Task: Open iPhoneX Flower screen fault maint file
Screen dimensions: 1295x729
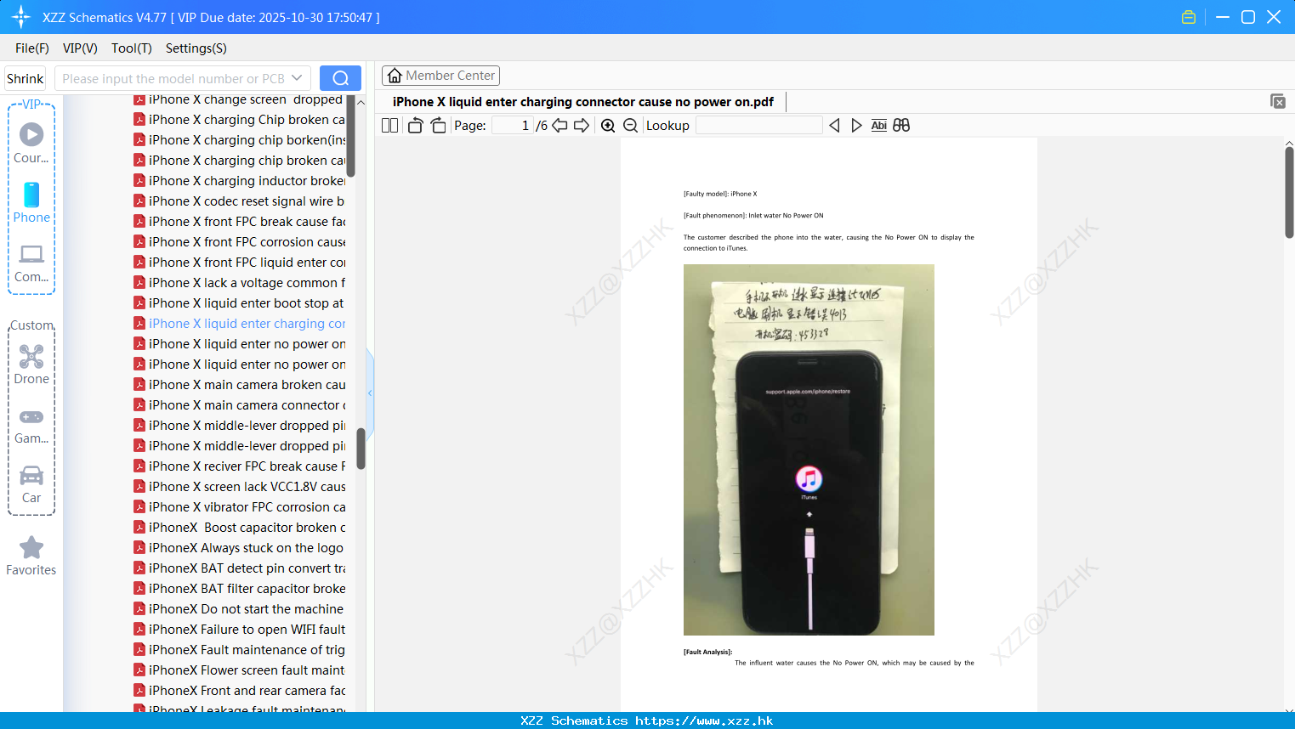Action: click(x=240, y=670)
